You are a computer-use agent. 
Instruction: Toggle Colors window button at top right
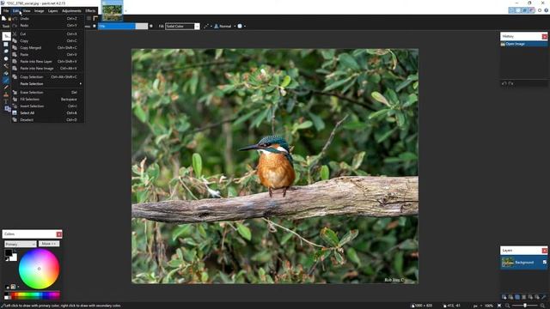click(531, 10)
